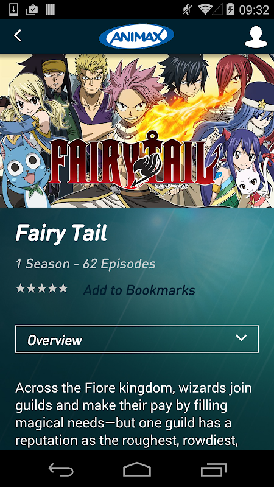Tap the Wi-Fi status icon

(x=205, y=10)
